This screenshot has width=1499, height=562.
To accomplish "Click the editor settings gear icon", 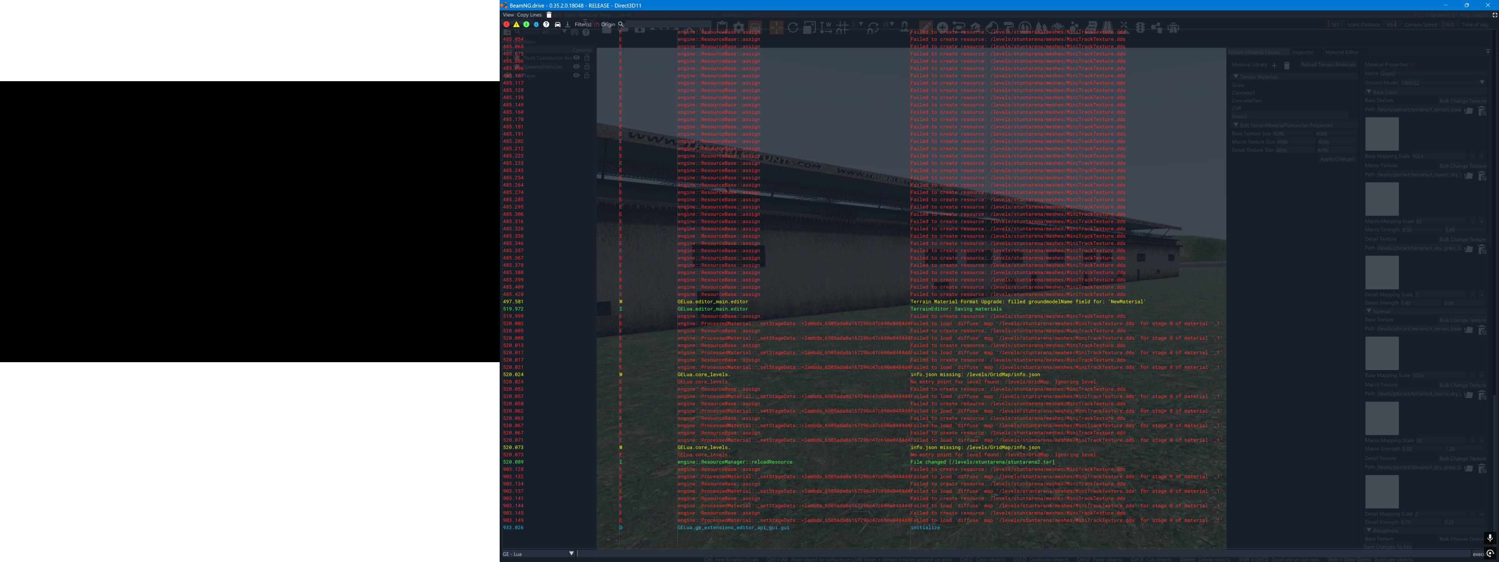I will [x=739, y=27].
